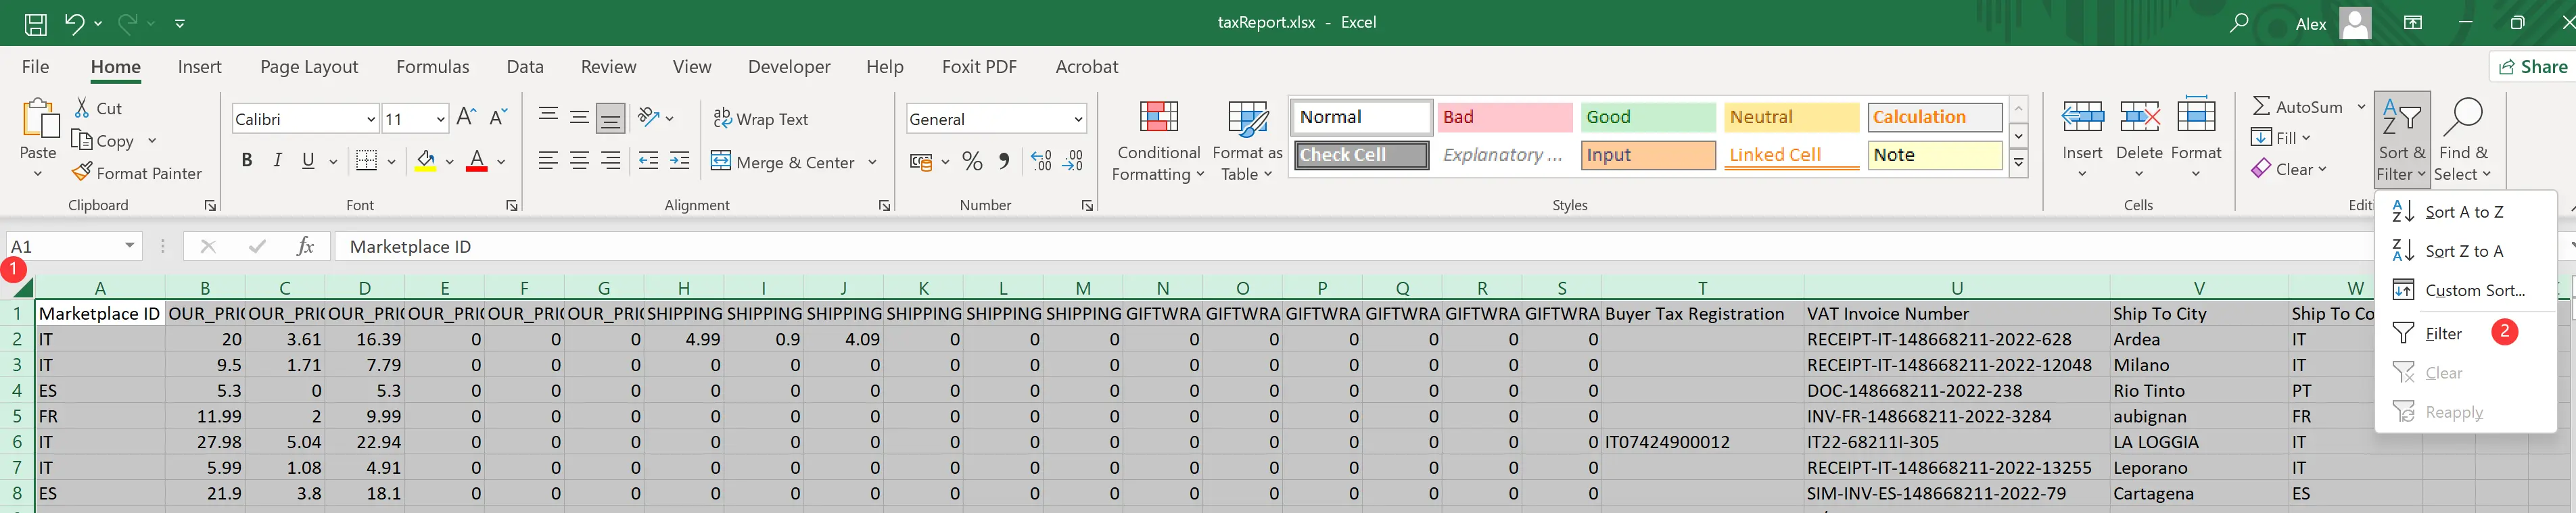Toggle Italic formatting
The image size is (2576, 513).
[277, 161]
